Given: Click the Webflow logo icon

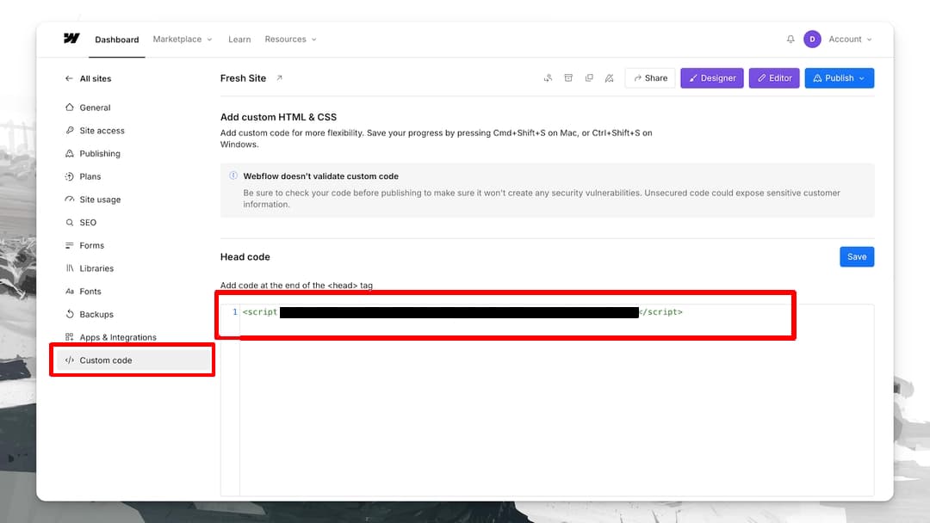Looking at the screenshot, I should point(71,39).
